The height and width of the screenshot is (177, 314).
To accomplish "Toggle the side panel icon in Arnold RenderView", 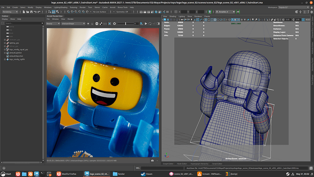I will pyautogui.click(x=158, y=24).
